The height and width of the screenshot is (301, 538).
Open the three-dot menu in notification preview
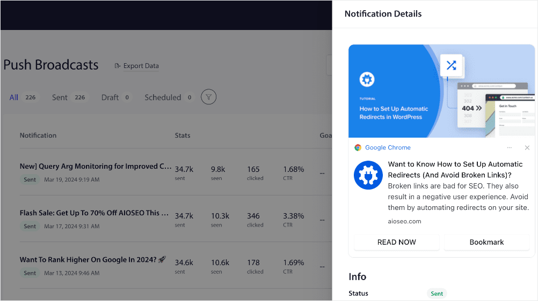coord(509,148)
